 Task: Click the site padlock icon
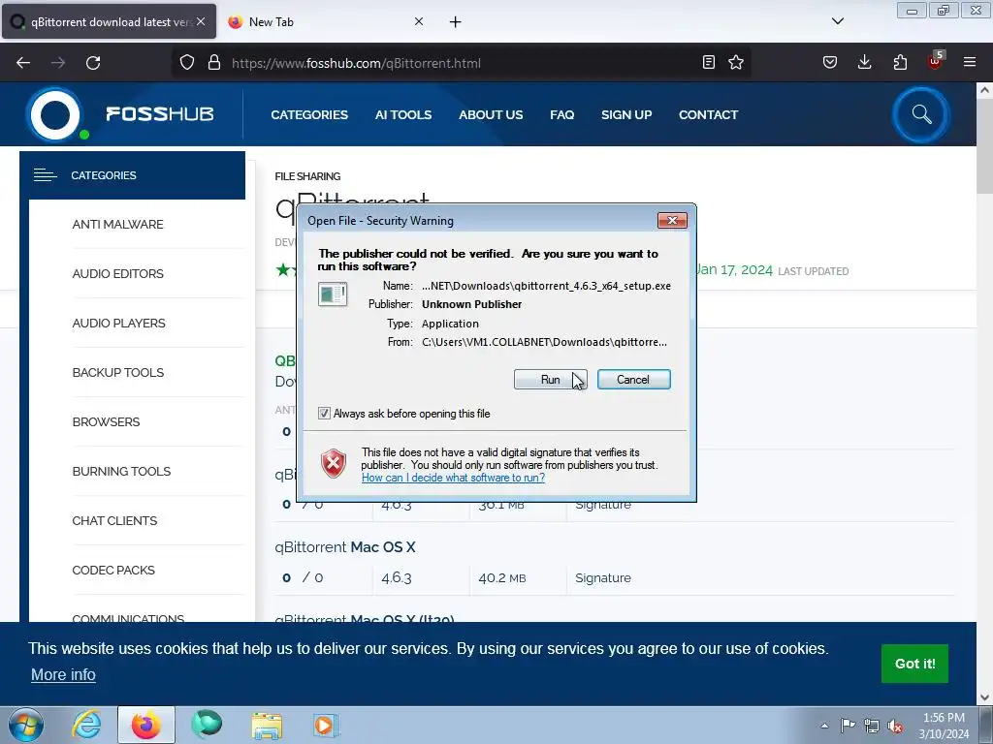214,63
